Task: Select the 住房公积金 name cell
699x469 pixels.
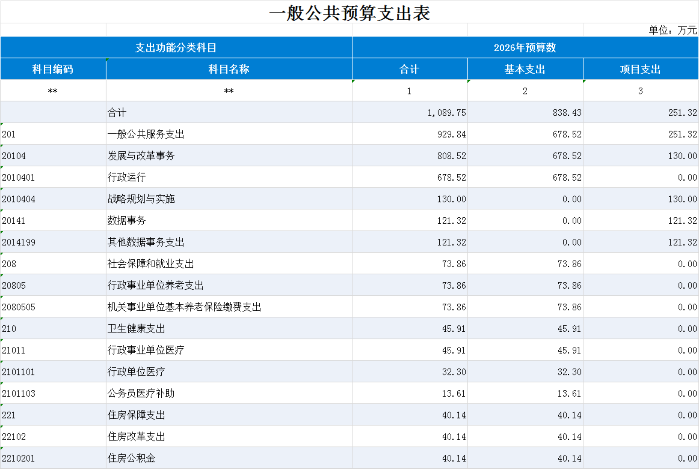Action: coord(132,458)
